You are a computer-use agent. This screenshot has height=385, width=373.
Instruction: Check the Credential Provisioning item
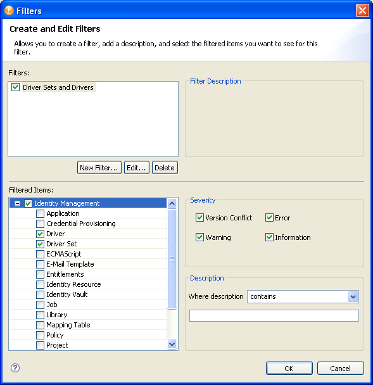(x=40, y=224)
